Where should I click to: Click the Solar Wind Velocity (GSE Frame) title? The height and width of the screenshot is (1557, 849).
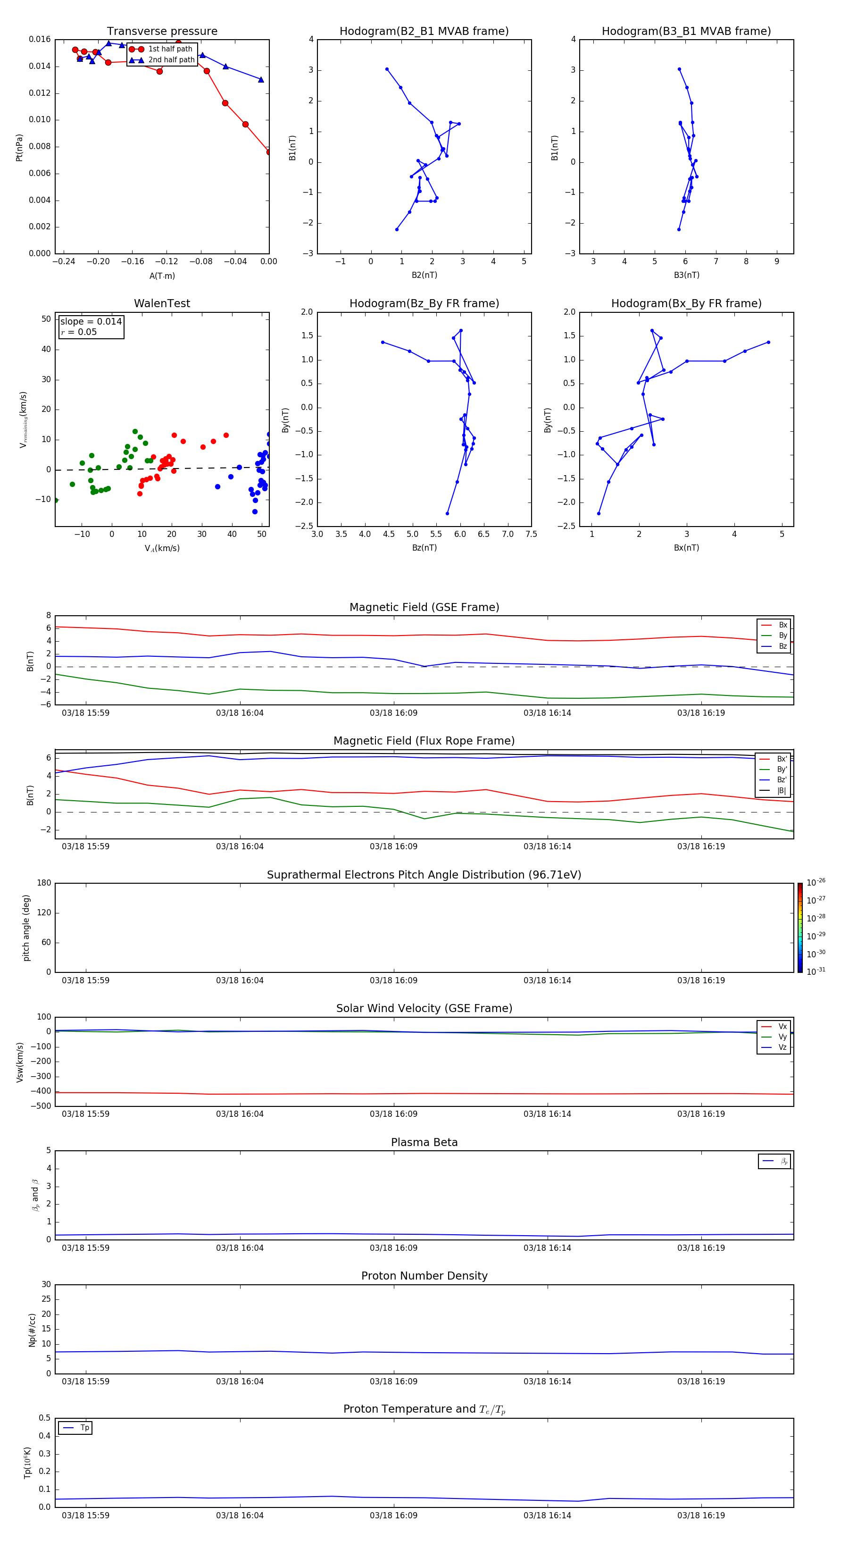pyautogui.click(x=424, y=1009)
